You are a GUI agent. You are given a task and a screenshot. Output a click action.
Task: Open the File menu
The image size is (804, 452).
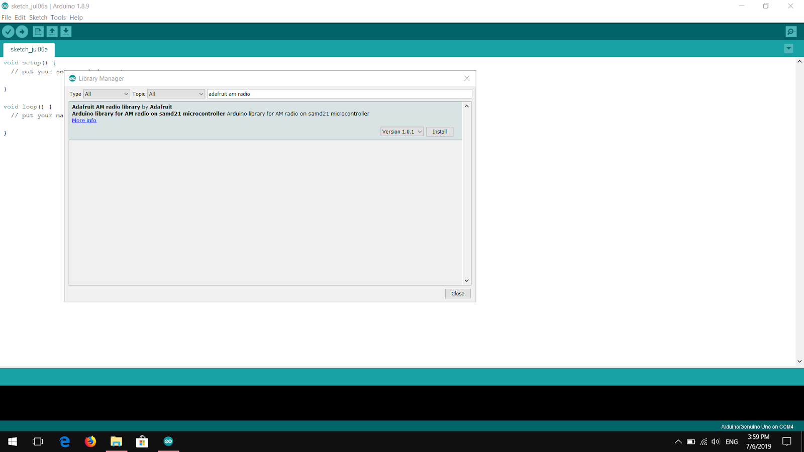click(7, 18)
